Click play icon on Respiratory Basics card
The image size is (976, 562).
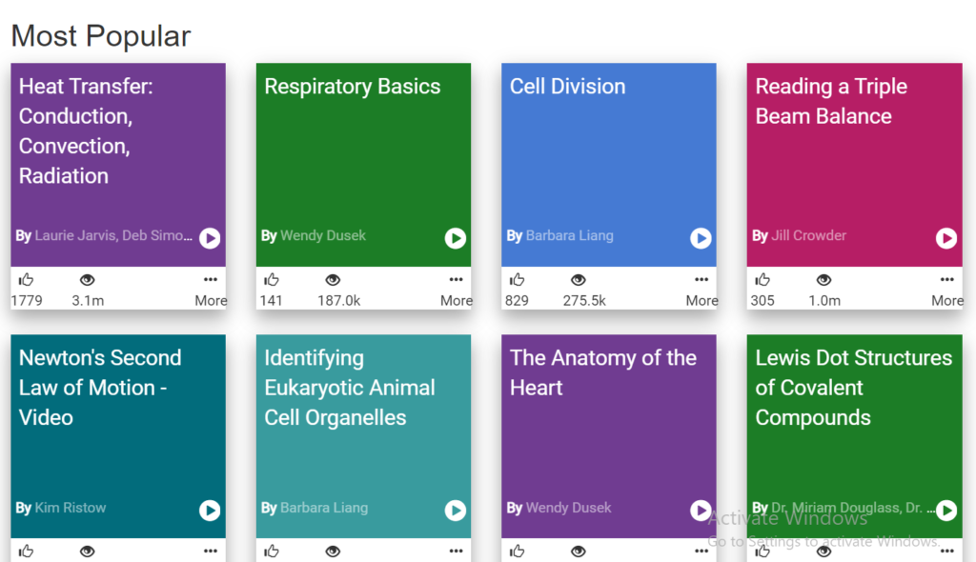tap(455, 238)
